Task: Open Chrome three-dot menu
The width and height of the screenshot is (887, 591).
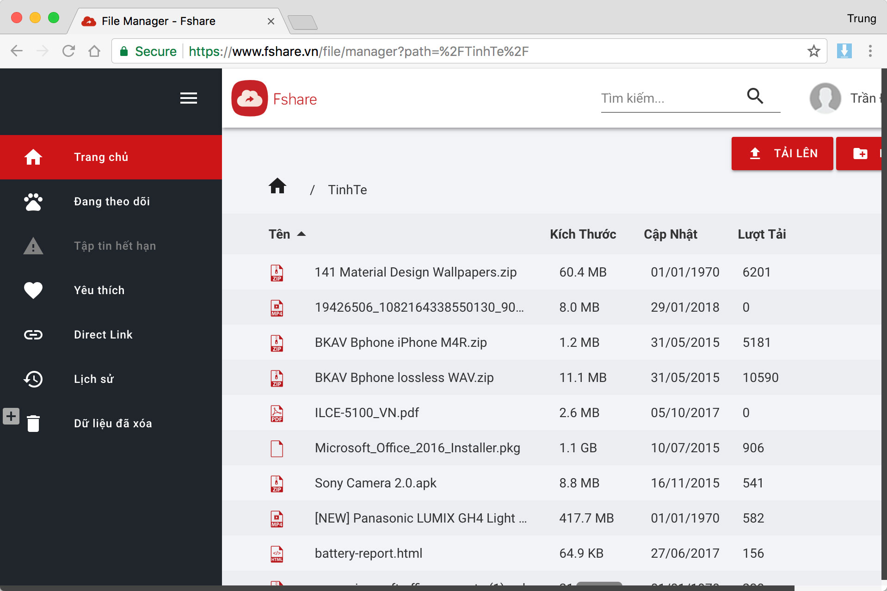Action: click(x=870, y=51)
